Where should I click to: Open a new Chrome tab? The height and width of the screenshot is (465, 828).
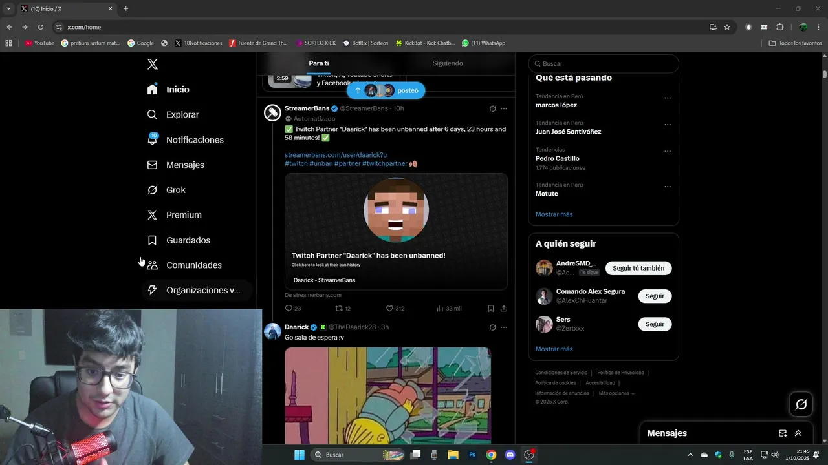click(125, 9)
